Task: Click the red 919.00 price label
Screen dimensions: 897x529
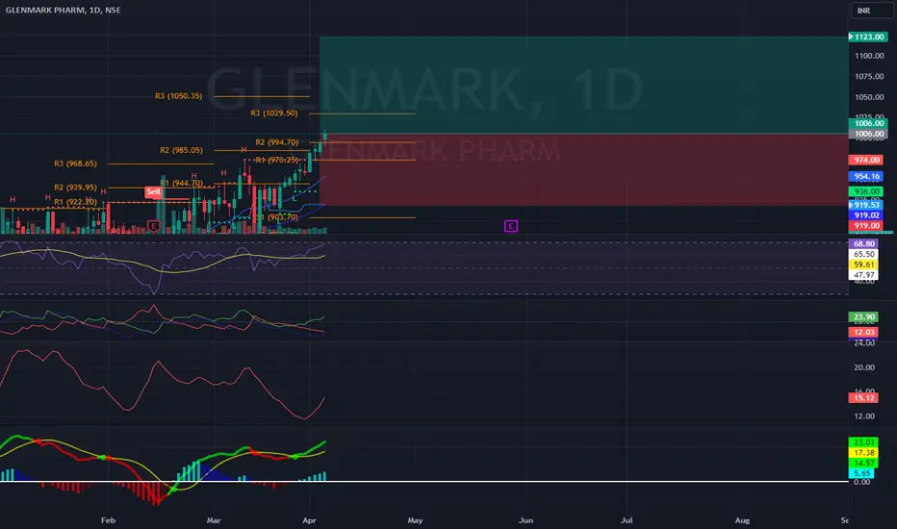Action: tap(865, 225)
